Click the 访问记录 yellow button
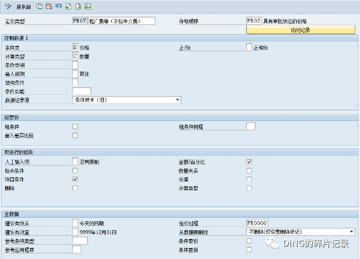 pos(300,30)
